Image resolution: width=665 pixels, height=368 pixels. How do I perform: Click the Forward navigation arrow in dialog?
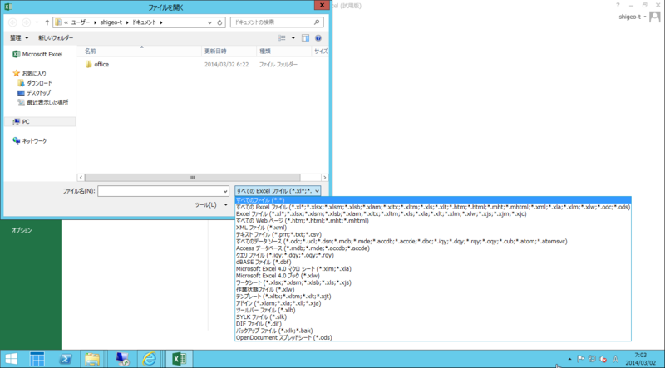click(x=26, y=22)
